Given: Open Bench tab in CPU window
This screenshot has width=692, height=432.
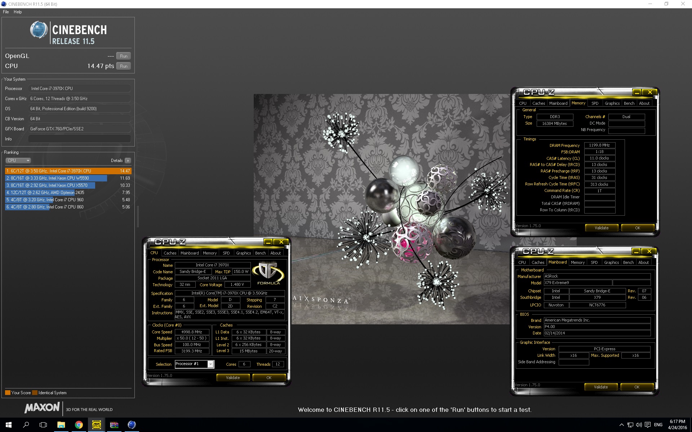Looking at the screenshot, I should 261,253.
